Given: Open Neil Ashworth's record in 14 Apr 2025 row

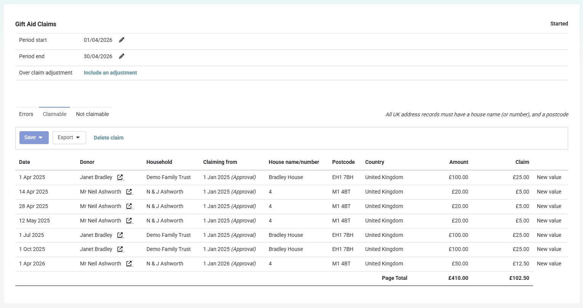Looking at the screenshot, I should point(129,192).
